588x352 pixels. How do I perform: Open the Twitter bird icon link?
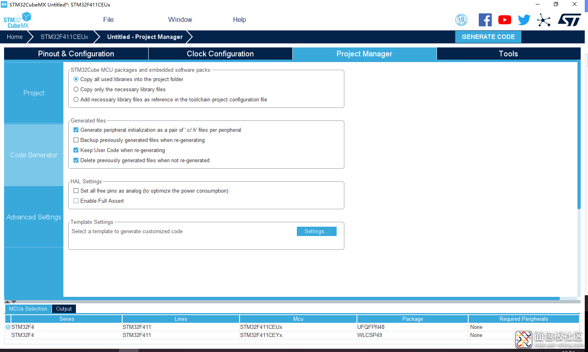tap(524, 20)
